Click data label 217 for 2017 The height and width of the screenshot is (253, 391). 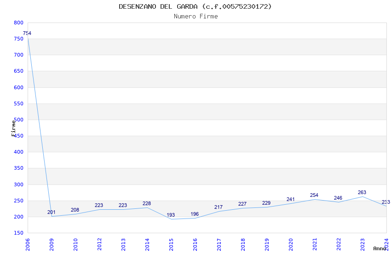click(x=218, y=207)
